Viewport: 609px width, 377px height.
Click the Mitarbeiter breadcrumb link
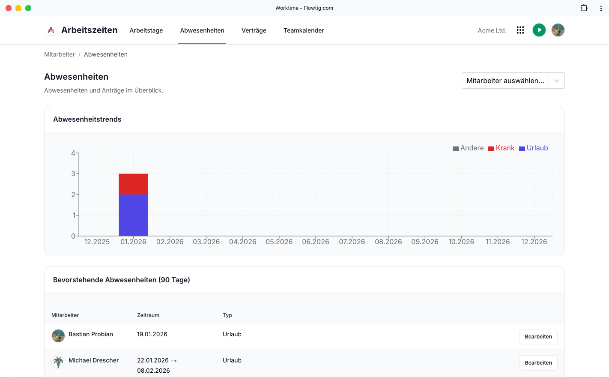60,54
